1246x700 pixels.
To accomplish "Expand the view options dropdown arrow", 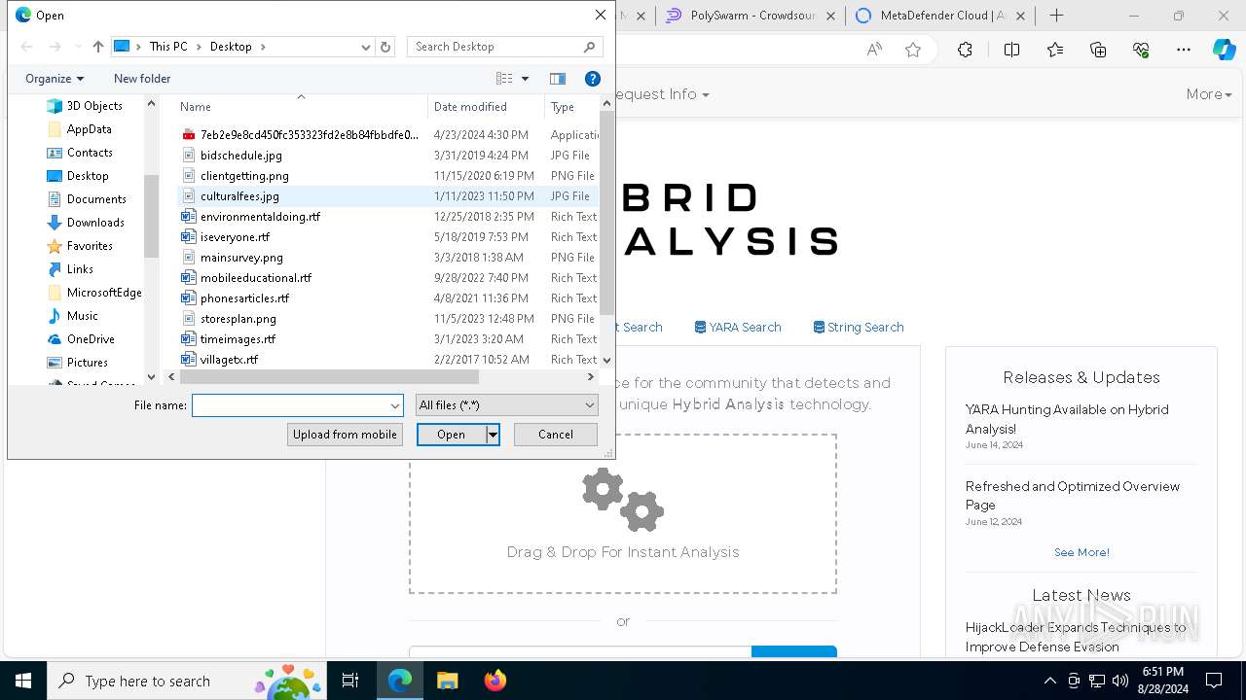I will click(526, 79).
